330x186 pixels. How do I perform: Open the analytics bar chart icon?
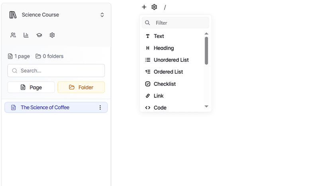pos(26,35)
